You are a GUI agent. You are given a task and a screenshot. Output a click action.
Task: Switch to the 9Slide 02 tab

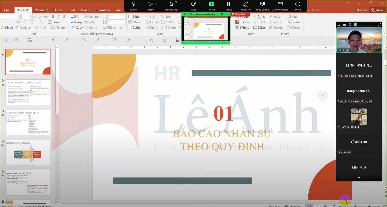pyautogui.click(x=41, y=10)
